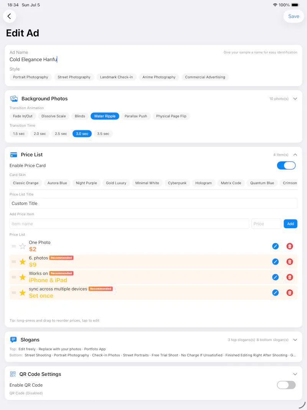The height and width of the screenshot is (410, 307).
Task: Click the QR Code Settings icon
Action: click(13, 374)
